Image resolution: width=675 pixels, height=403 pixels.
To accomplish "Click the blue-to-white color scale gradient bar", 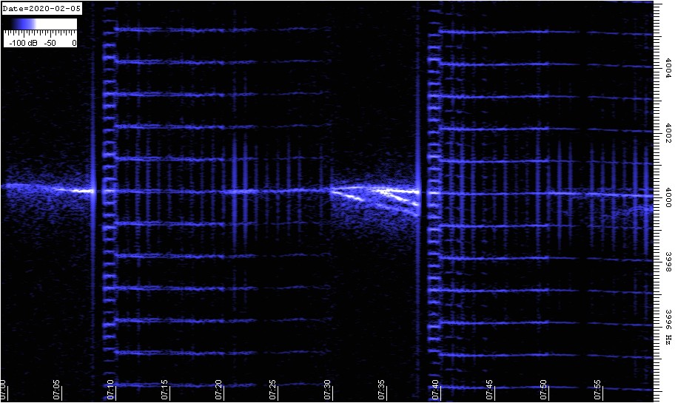I will (x=40, y=24).
